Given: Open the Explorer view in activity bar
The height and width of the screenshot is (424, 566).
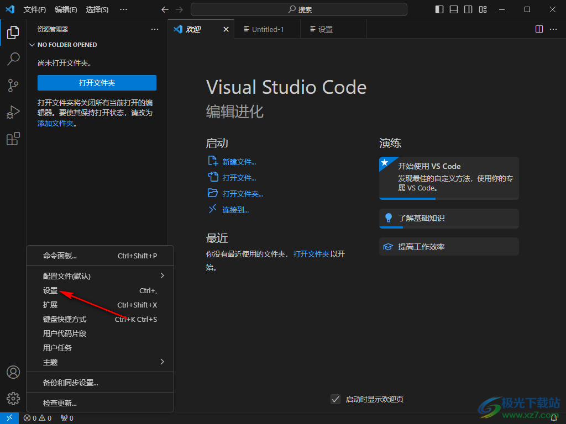Looking at the screenshot, I should (x=13, y=33).
